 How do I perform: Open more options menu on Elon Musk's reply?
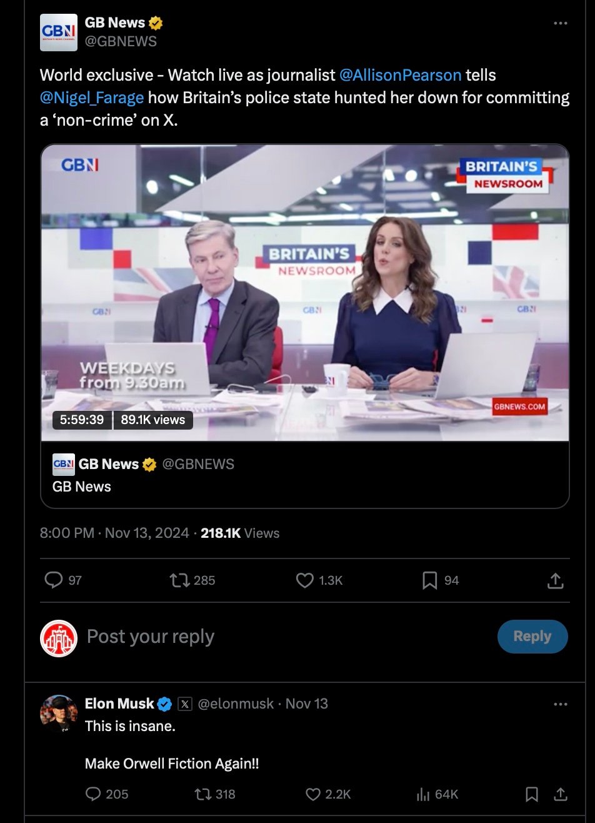point(561,704)
